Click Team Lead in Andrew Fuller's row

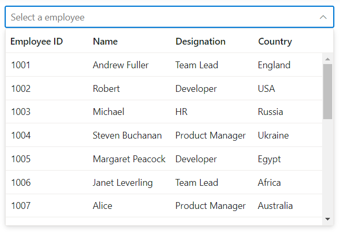197,65
